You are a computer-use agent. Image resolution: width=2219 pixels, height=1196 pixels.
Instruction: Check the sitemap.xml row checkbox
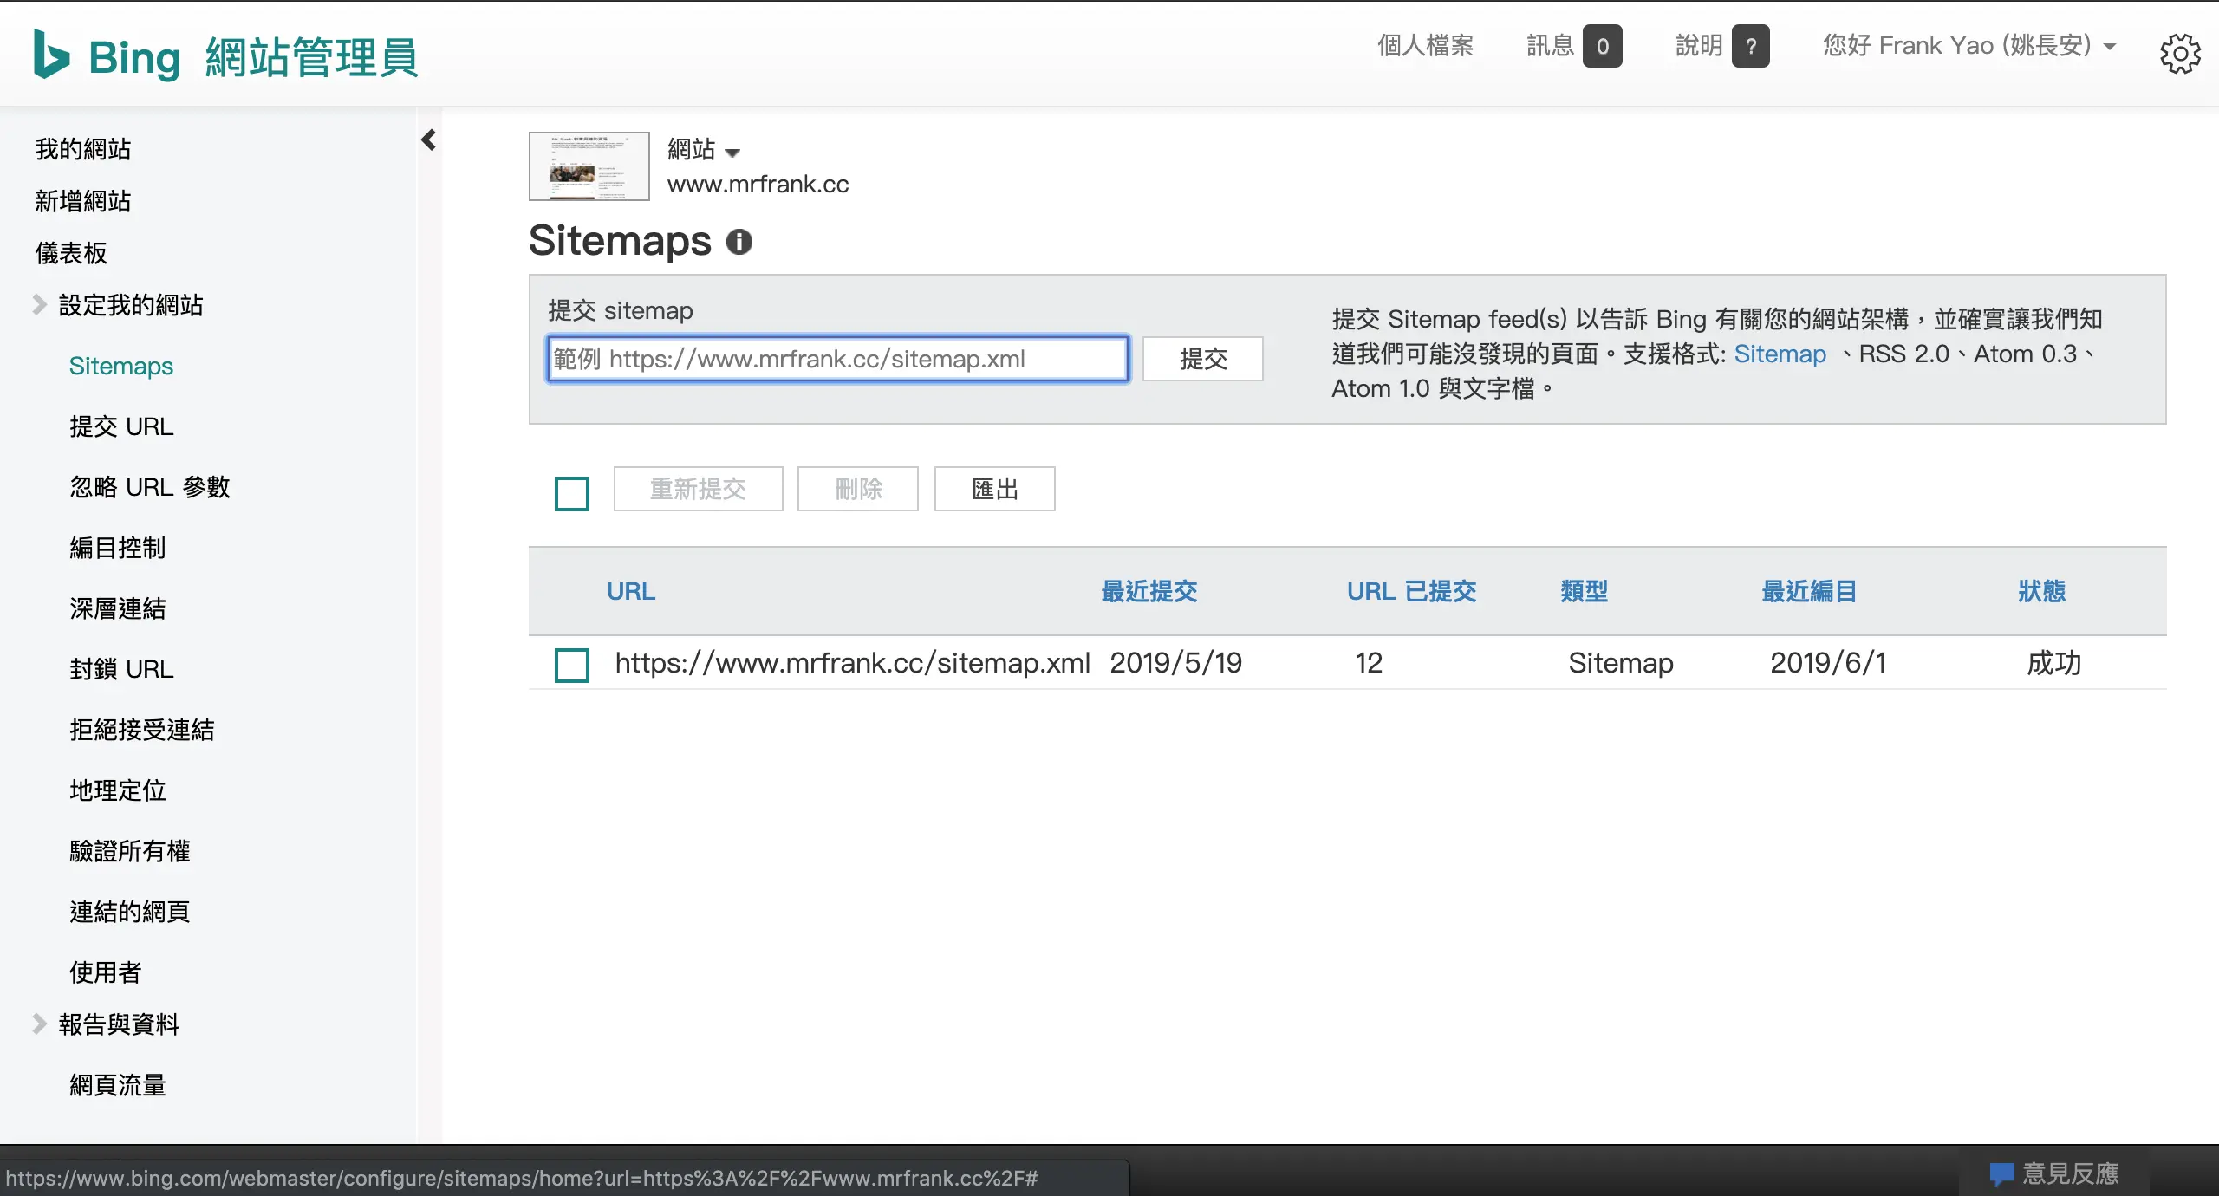[x=572, y=665]
